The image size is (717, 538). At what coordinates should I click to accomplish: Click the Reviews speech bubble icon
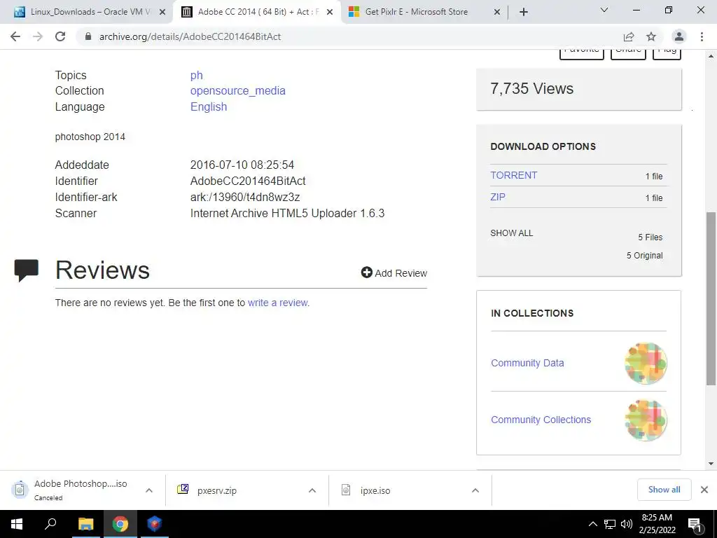click(27, 270)
